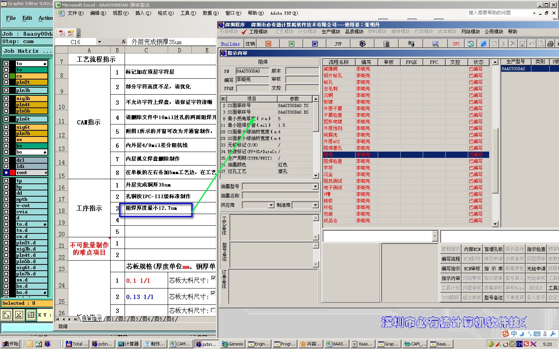Open the 工程模块 menu
This screenshot has width=559, height=349.
click(258, 32)
